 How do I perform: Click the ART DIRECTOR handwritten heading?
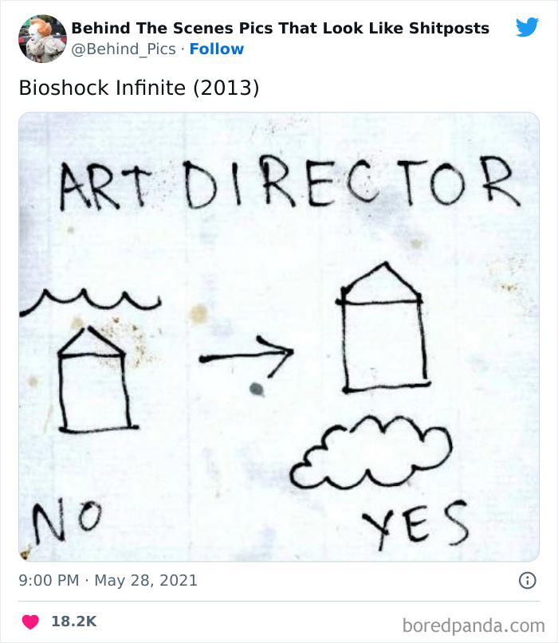point(289,183)
